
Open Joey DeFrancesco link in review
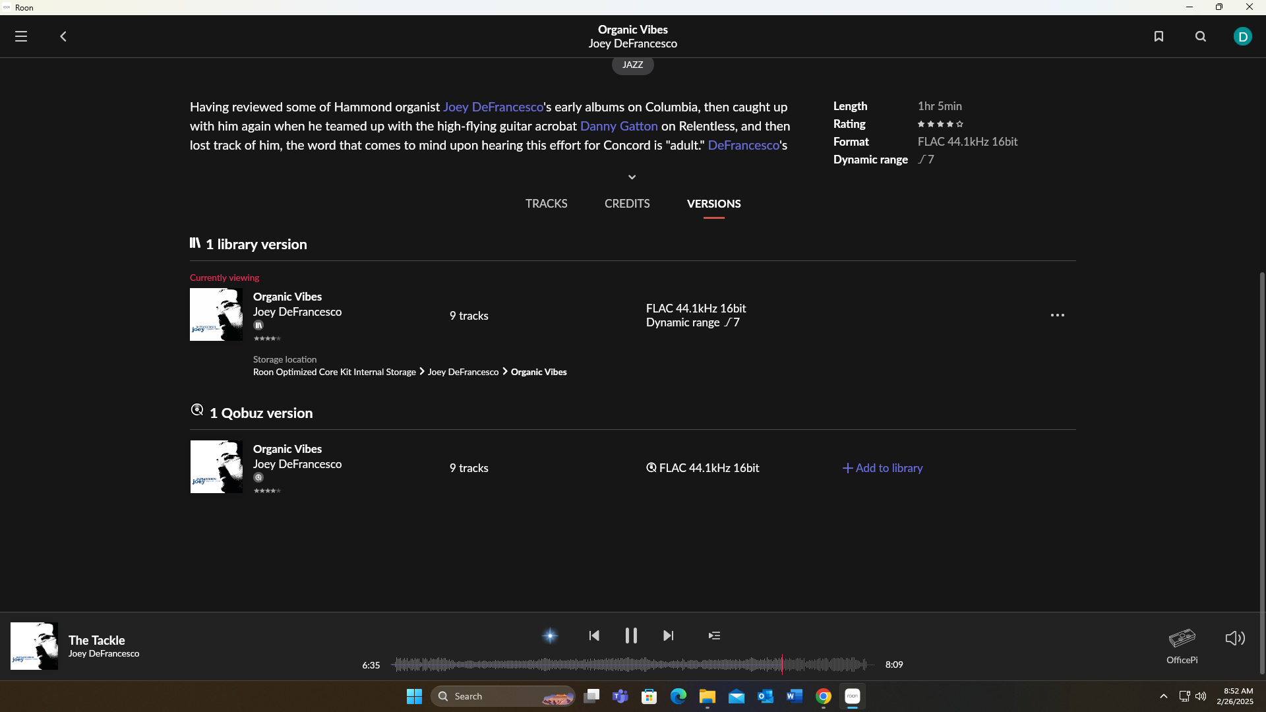[493, 107]
